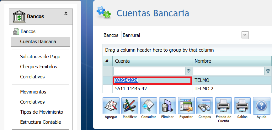The width and height of the screenshot is (272, 130).
Task: Click the Exportar table icon
Action: click(x=186, y=106)
